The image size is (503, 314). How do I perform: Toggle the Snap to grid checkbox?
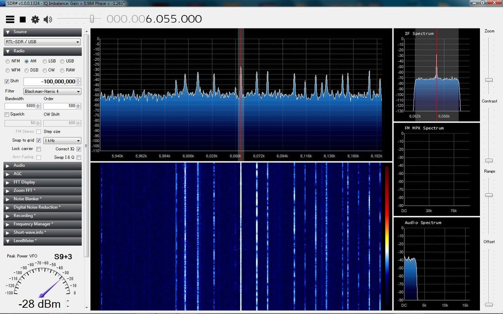[x=38, y=140]
